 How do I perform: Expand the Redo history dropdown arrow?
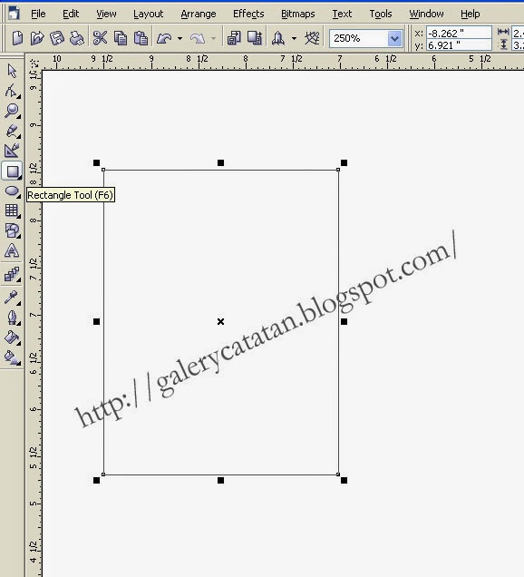(x=213, y=38)
